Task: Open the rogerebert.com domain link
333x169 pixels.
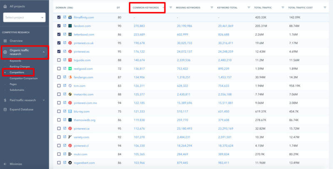Action: [84, 163]
